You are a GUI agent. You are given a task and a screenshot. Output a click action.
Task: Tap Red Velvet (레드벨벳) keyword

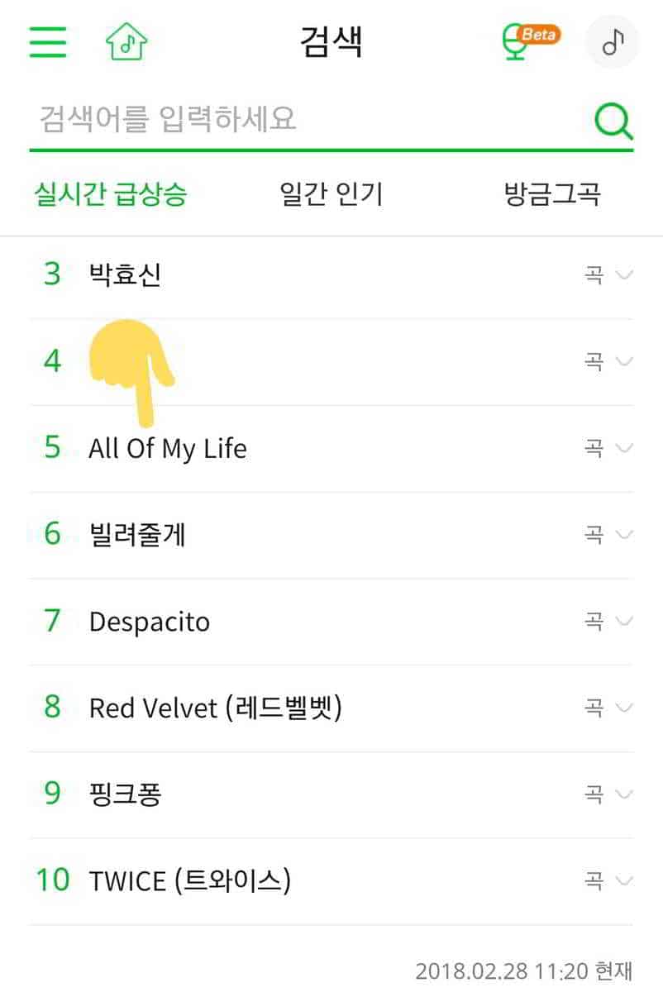click(x=215, y=708)
